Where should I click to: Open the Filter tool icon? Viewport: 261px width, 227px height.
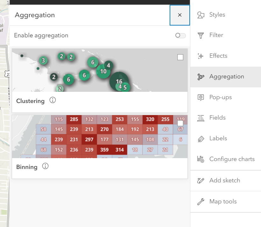(x=201, y=35)
